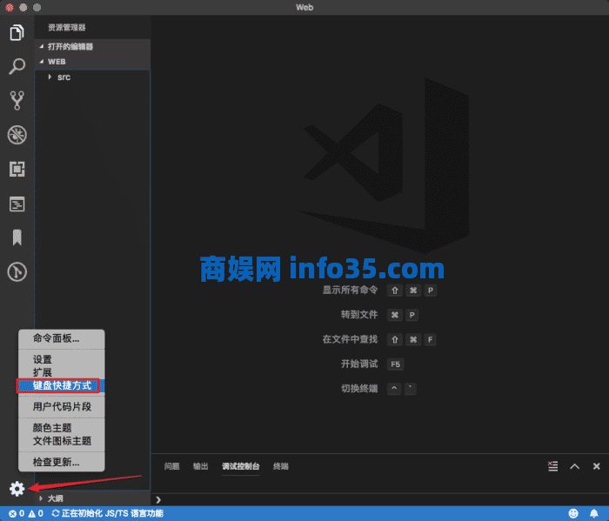The image size is (609, 521).
Task: Collapse the WEB folder section
Action: 92,62
